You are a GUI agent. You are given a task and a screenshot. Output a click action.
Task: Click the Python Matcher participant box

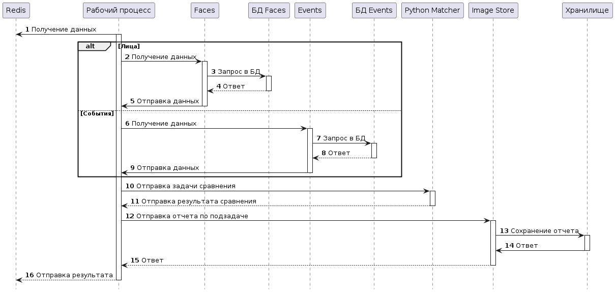pos(432,10)
